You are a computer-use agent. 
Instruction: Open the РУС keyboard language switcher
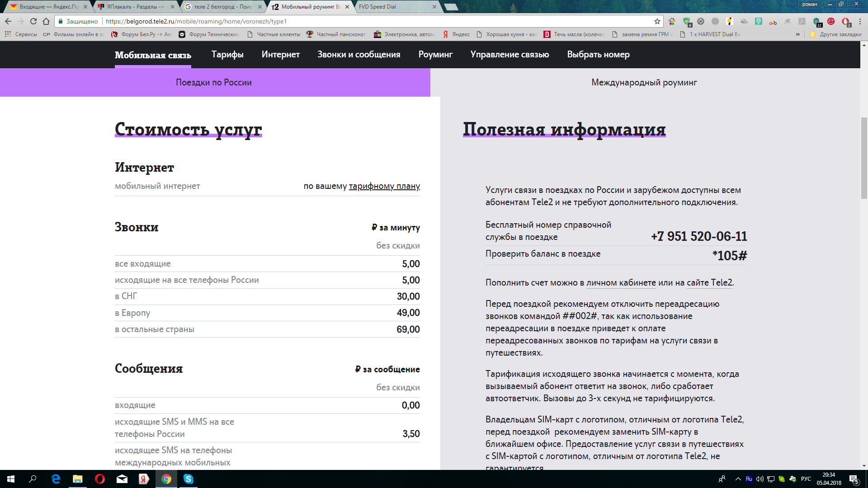coord(806,479)
